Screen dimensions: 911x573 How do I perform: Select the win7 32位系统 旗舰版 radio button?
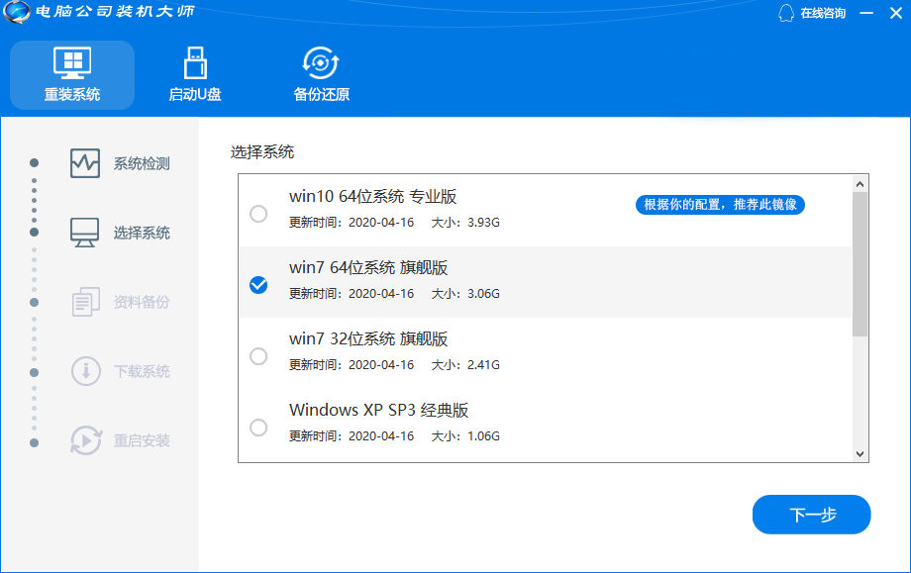258,356
